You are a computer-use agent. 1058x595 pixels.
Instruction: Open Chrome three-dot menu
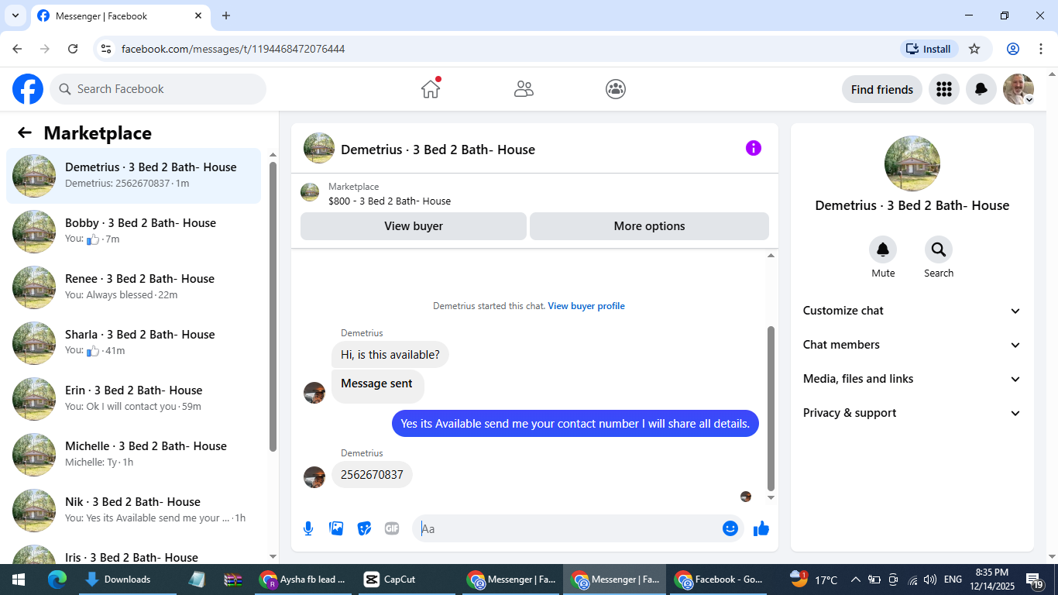[x=1041, y=49]
